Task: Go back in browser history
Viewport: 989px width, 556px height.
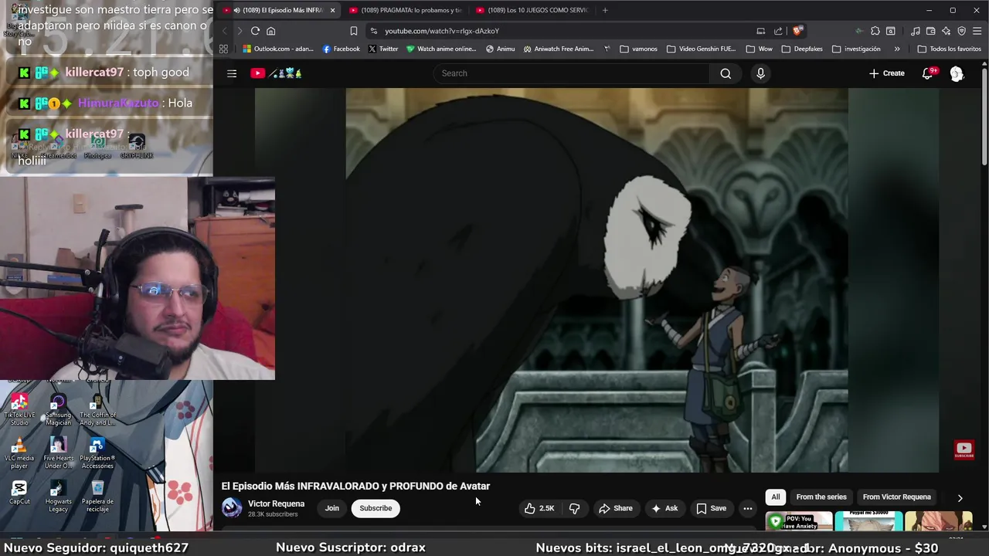Action: tap(225, 31)
